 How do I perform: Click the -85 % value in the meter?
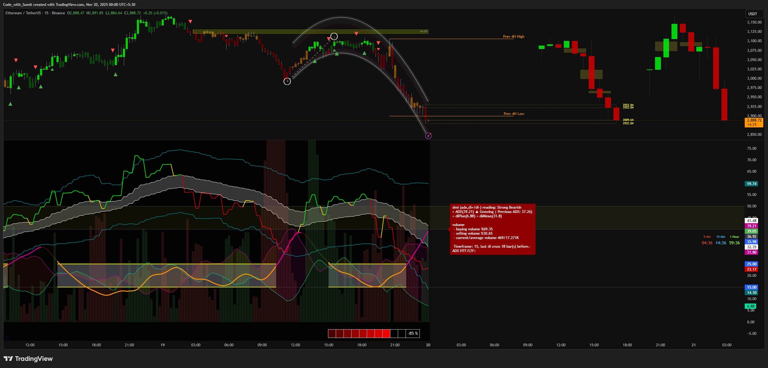(413, 334)
